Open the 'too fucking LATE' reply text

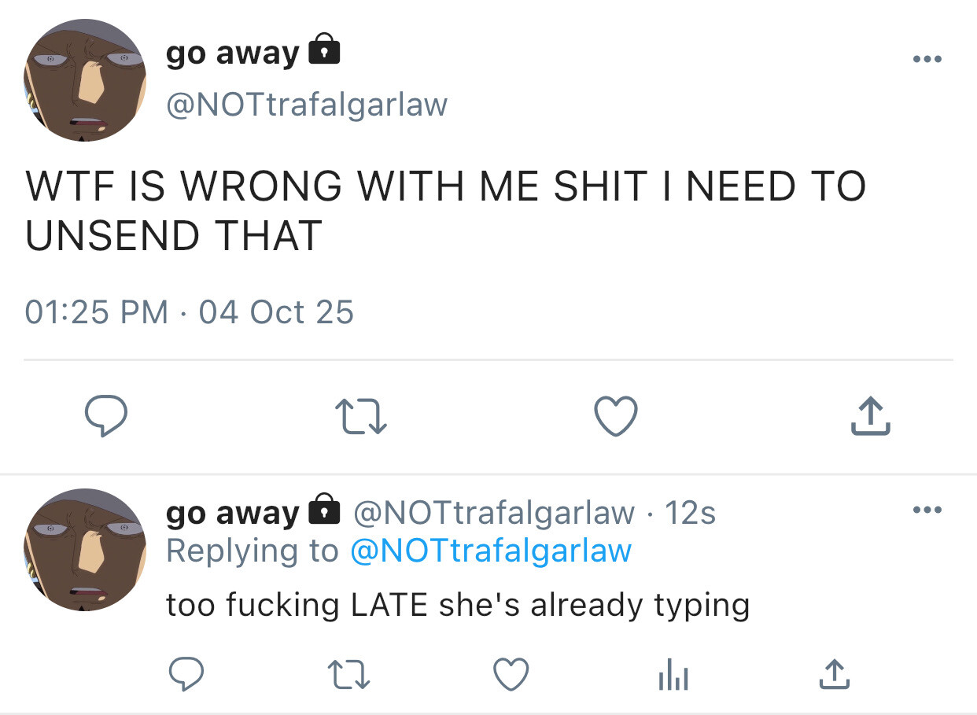click(x=457, y=605)
